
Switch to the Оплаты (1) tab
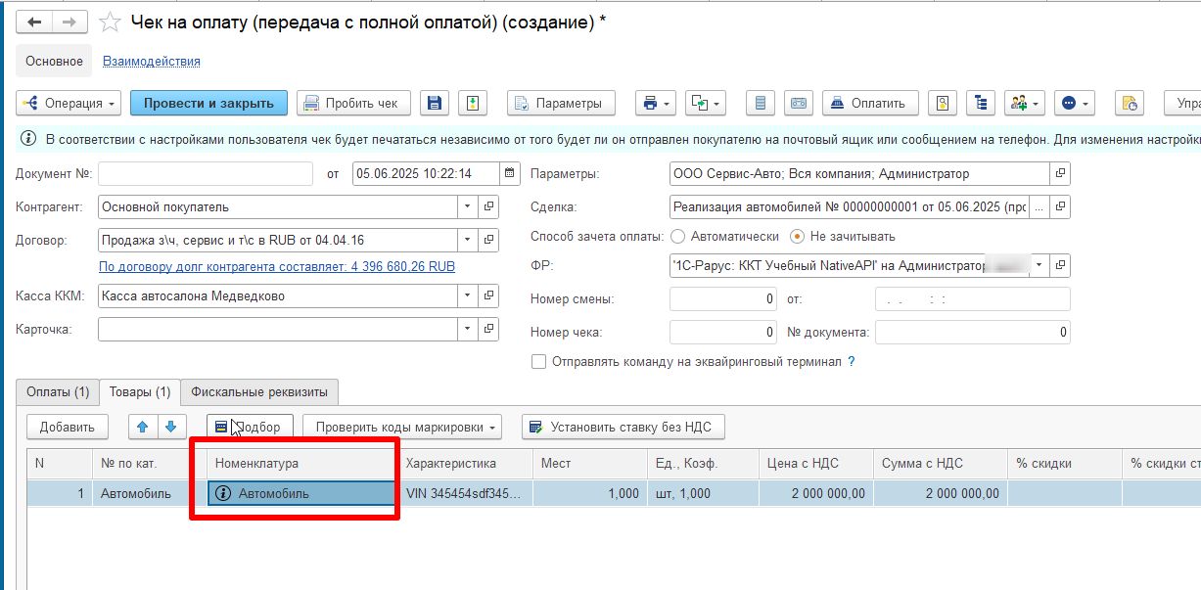pos(58,392)
